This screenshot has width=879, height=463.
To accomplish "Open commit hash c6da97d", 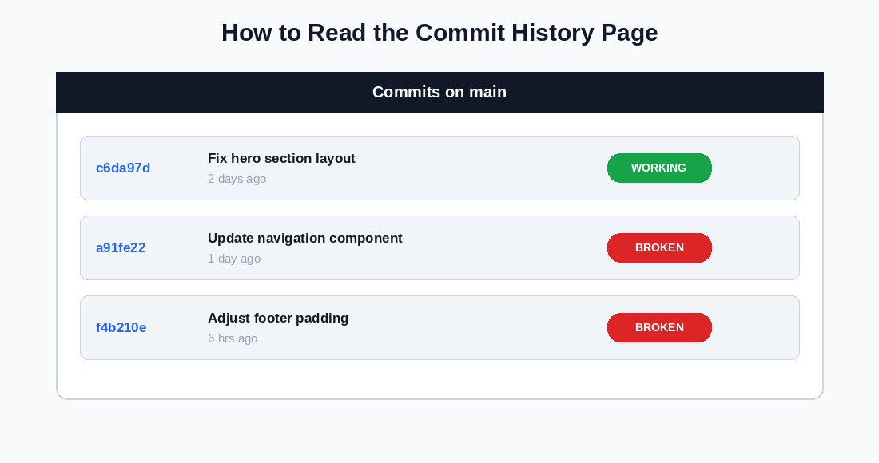I will [x=123, y=168].
